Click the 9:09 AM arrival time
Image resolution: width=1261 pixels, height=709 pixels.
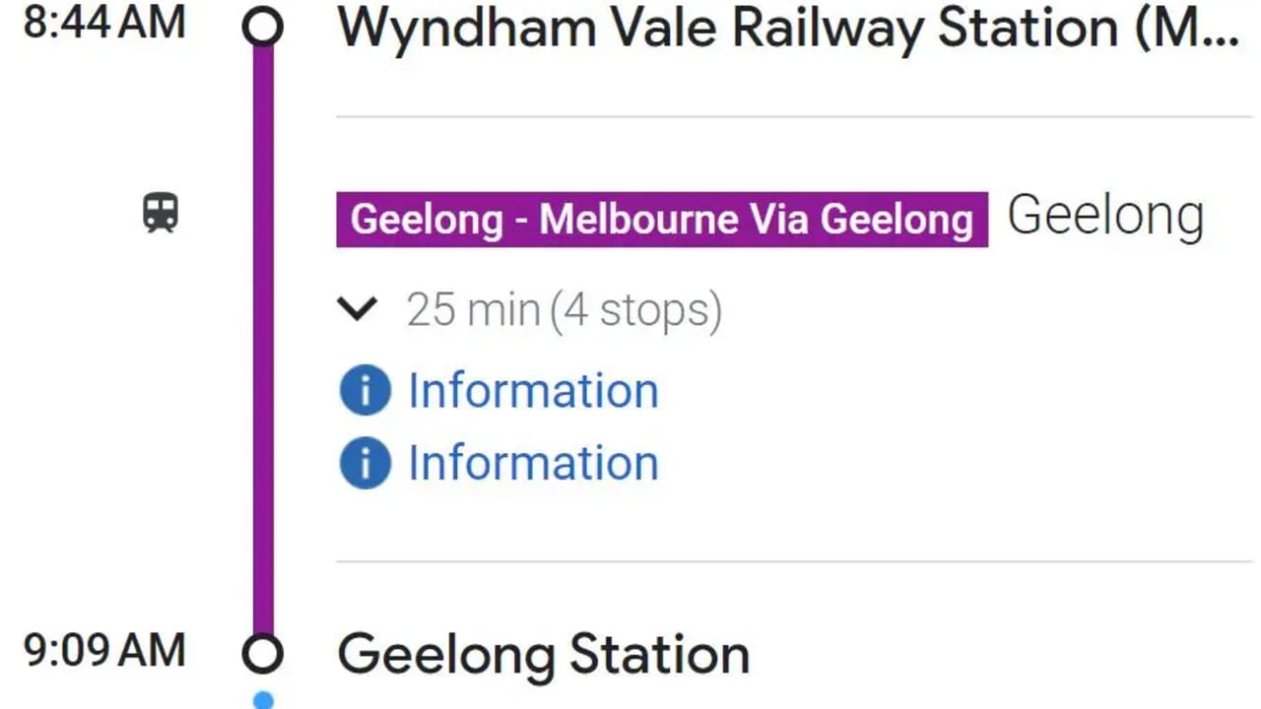pos(104,651)
